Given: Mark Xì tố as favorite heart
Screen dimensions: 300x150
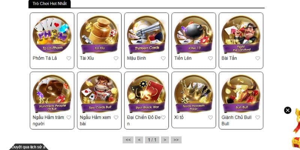Looking at the screenshot, I should click(x=210, y=117).
